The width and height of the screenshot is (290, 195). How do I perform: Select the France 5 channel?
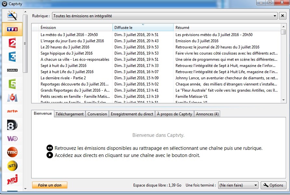12,84
